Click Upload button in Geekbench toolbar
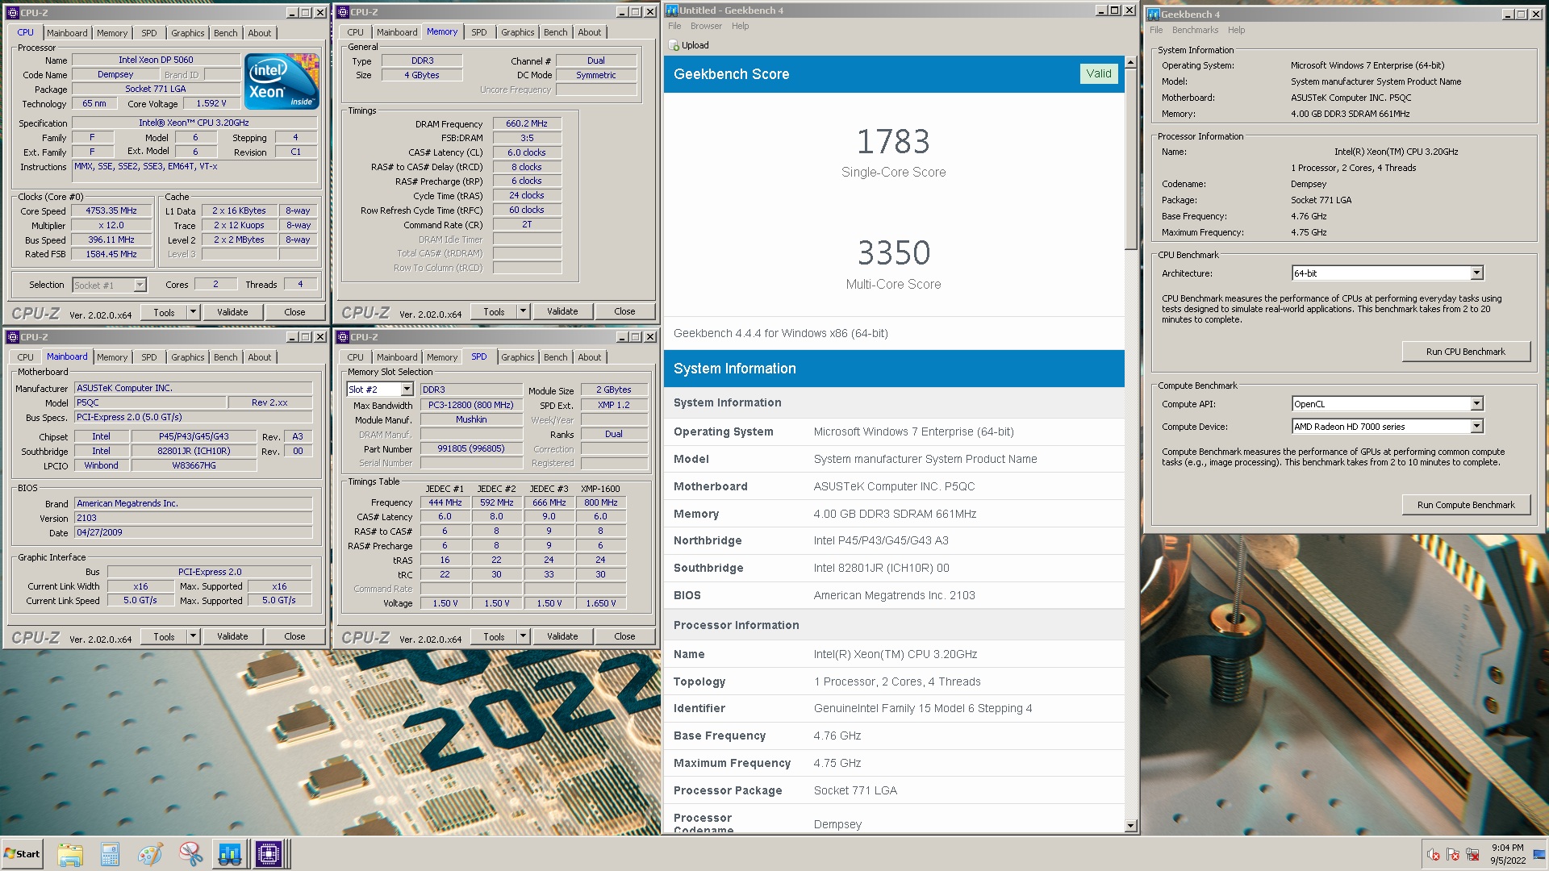1549x871 pixels. pyautogui.click(x=689, y=45)
